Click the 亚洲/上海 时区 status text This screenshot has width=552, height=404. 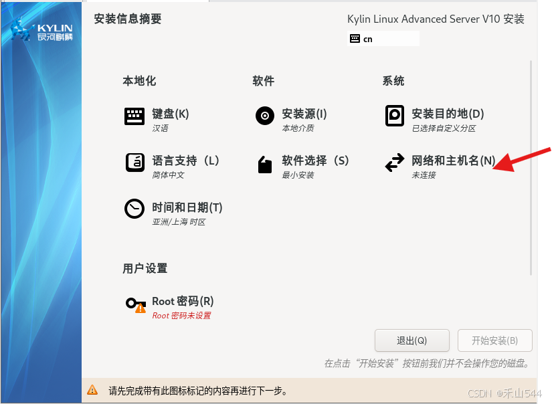point(179,221)
